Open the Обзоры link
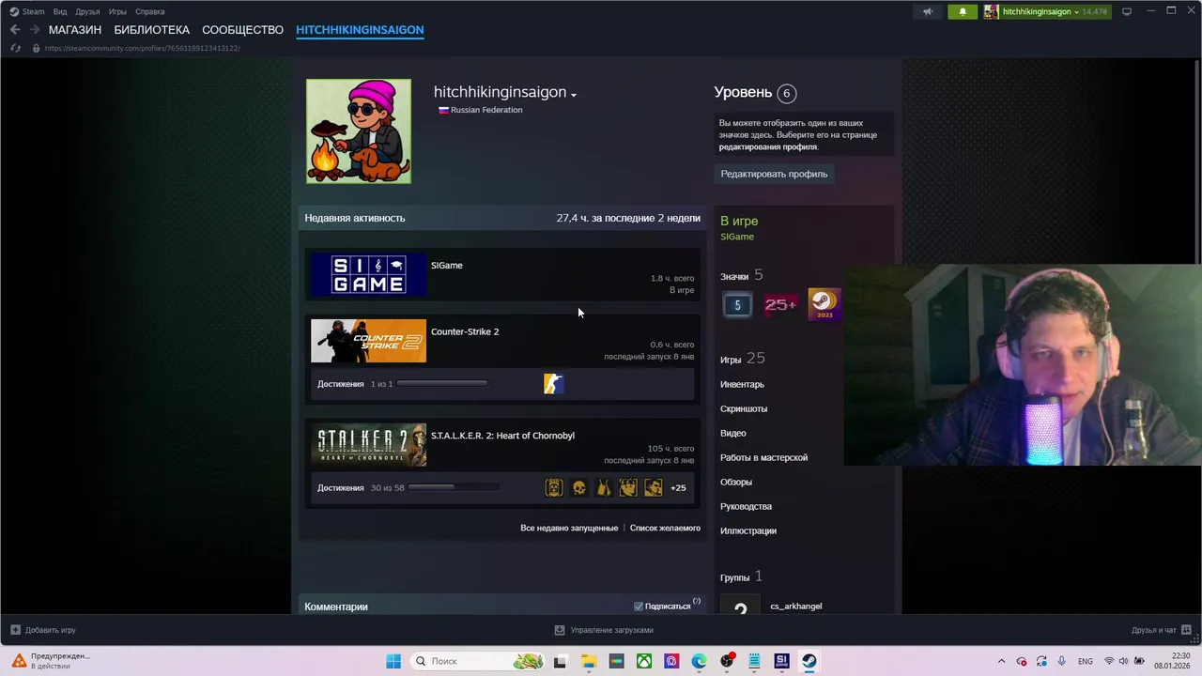The width and height of the screenshot is (1202, 676). [736, 482]
